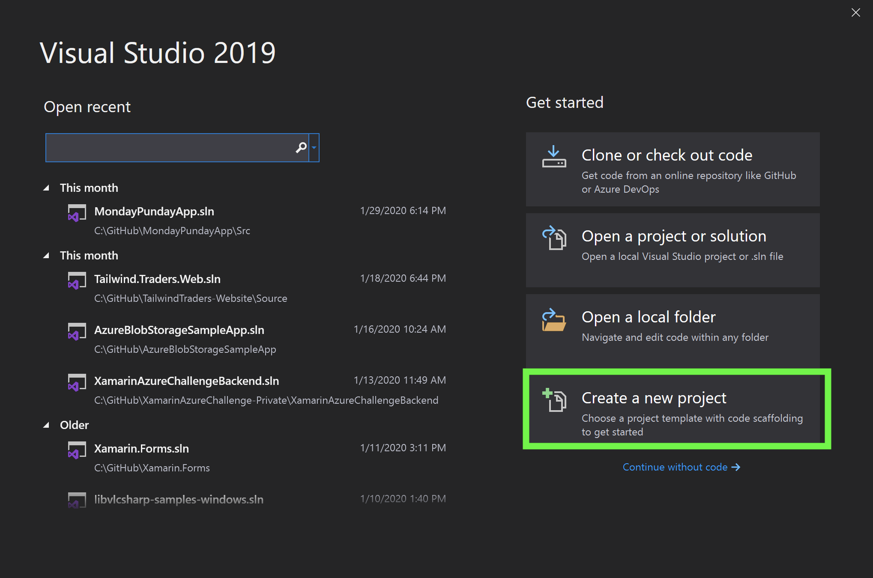Viewport: 873px width, 578px height.
Task: Collapse the first This month group
Action: pos(46,188)
